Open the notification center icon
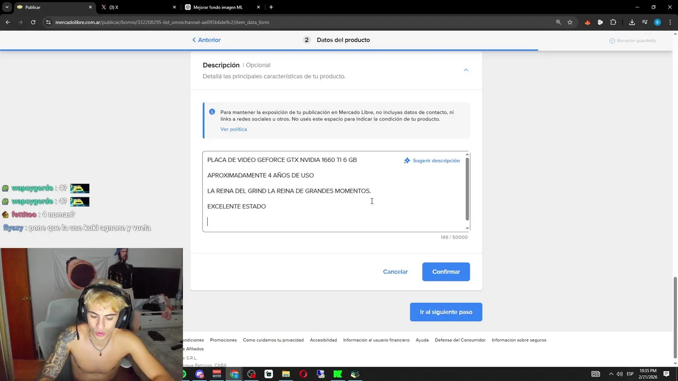Screen dimensions: 678x381 coord(666,374)
